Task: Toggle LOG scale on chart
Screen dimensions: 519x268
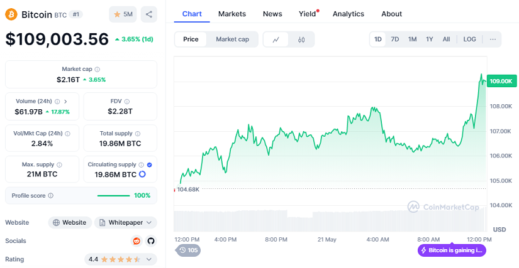Action: [x=469, y=40]
